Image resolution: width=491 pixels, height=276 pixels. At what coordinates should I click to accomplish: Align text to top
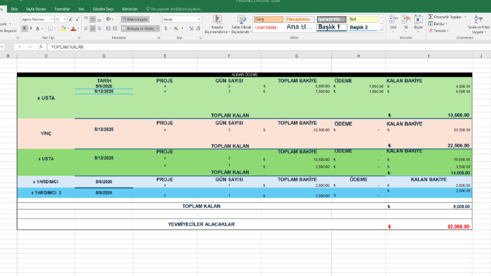coord(86,19)
